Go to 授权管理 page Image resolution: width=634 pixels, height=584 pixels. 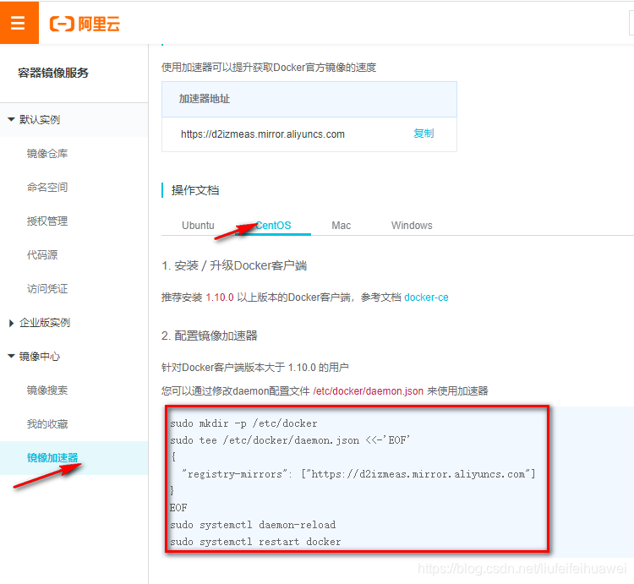pos(47,221)
